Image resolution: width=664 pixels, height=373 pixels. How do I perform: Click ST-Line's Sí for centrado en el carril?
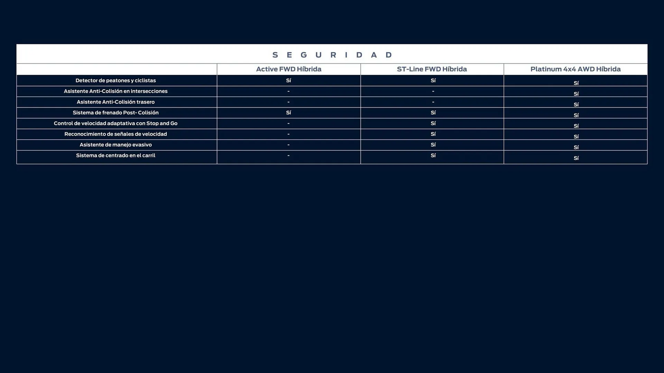coord(433,155)
